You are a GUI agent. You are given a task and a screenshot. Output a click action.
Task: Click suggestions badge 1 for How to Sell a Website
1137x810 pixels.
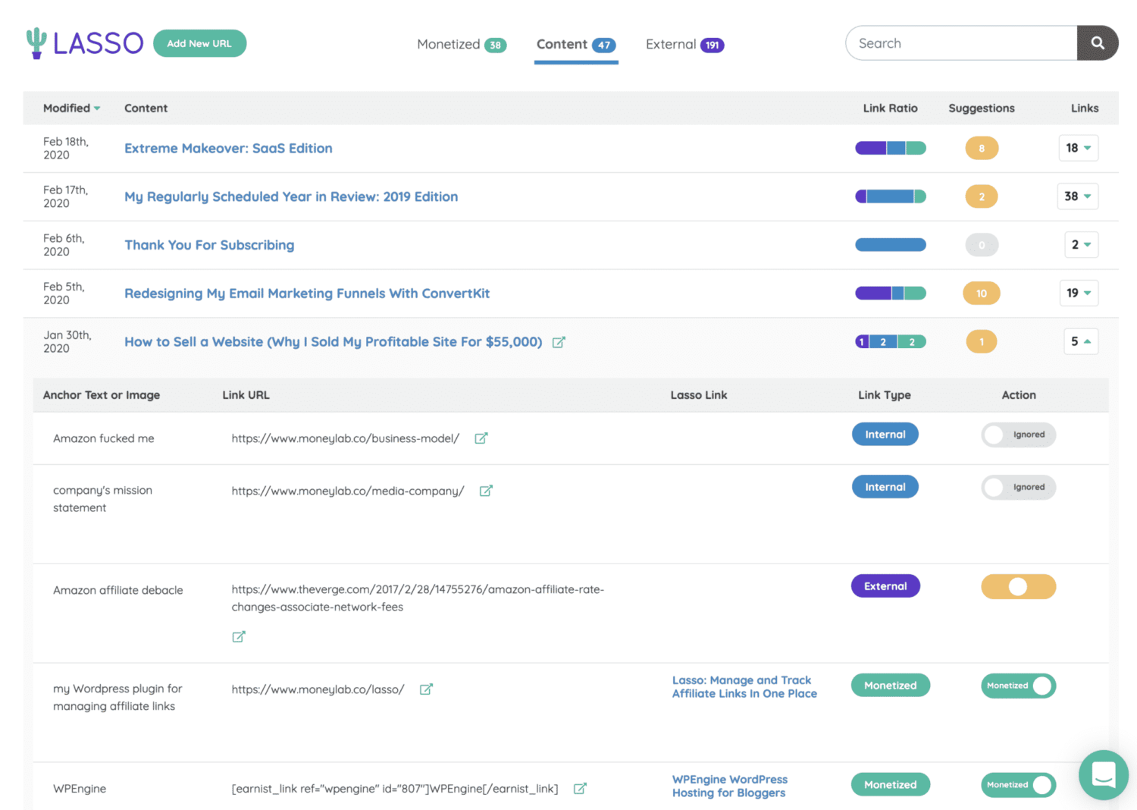coord(982,342)
